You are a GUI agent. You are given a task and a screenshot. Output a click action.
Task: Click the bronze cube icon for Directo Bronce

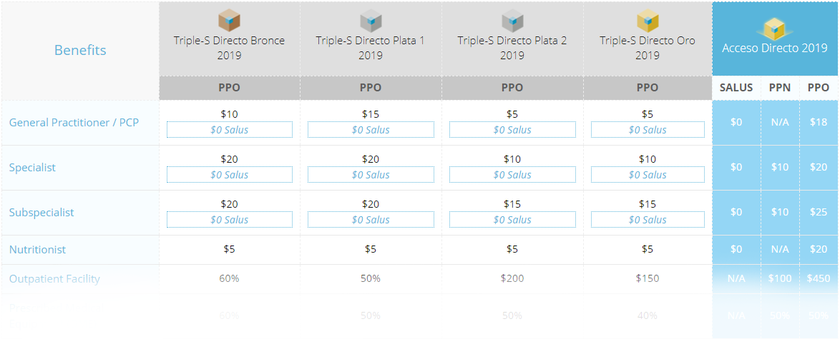pos(229,21)
